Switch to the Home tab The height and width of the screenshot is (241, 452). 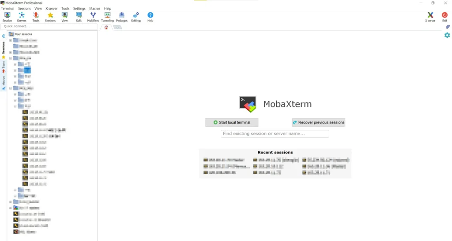click(106, 27)
